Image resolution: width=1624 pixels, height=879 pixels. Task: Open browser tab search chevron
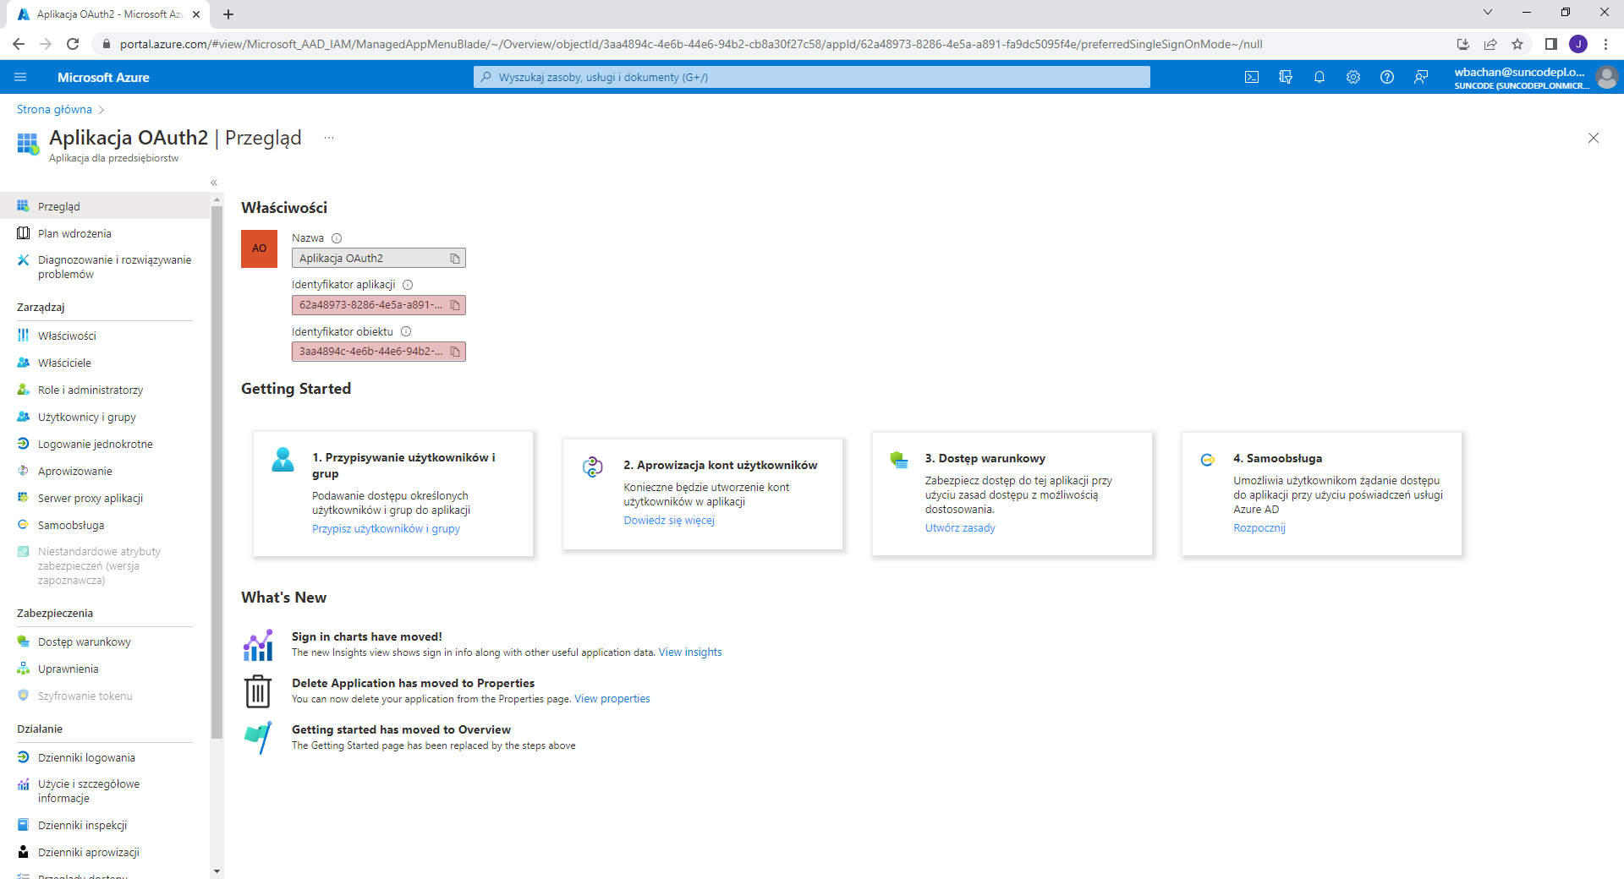pos(1488,12)
